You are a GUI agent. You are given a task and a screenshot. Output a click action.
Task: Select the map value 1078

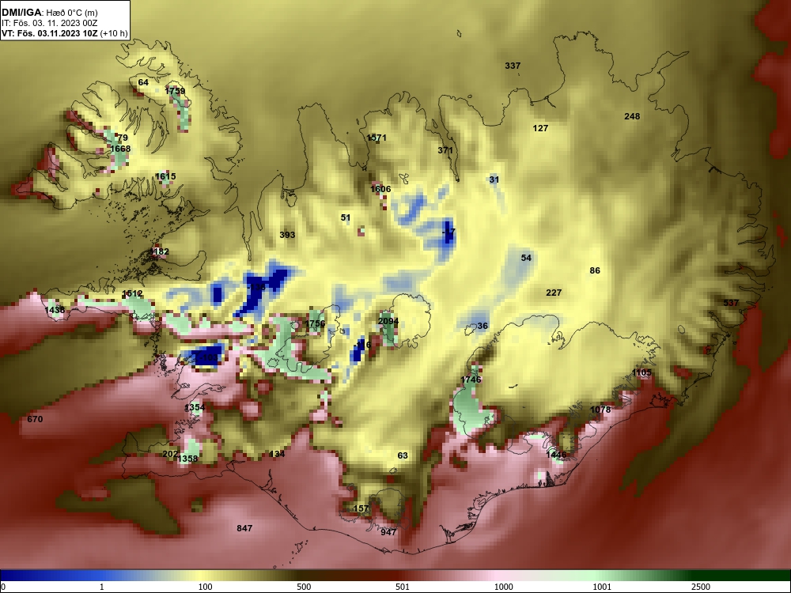tap(600, 410)
